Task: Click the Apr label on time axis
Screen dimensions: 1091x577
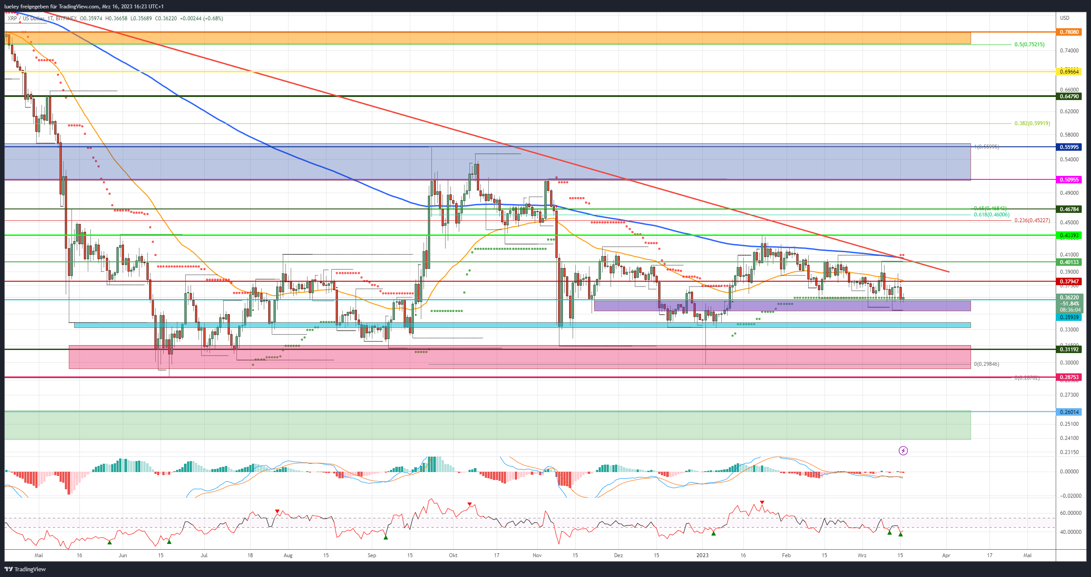Action: click(946, 555)
